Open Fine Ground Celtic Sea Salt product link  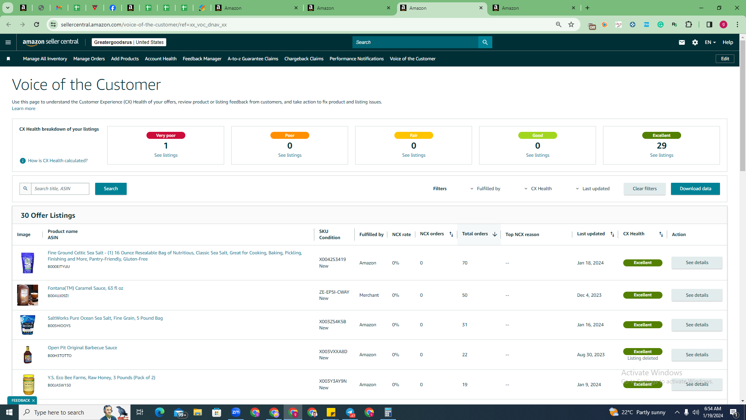[x=175, y=256]
